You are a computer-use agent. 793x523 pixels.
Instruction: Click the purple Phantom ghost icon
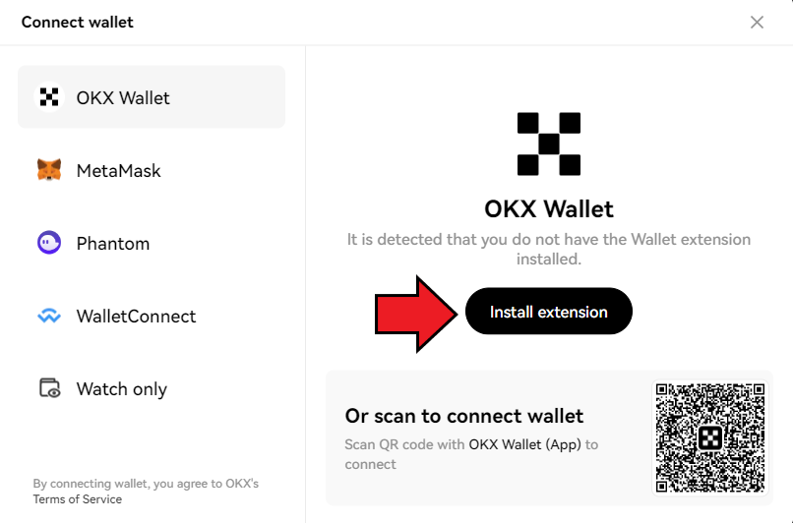coord(49,243)
